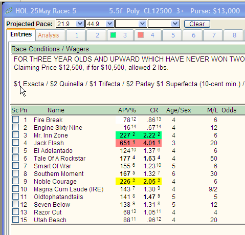Select the Tale Of A Rockstar row

[128, 158]
